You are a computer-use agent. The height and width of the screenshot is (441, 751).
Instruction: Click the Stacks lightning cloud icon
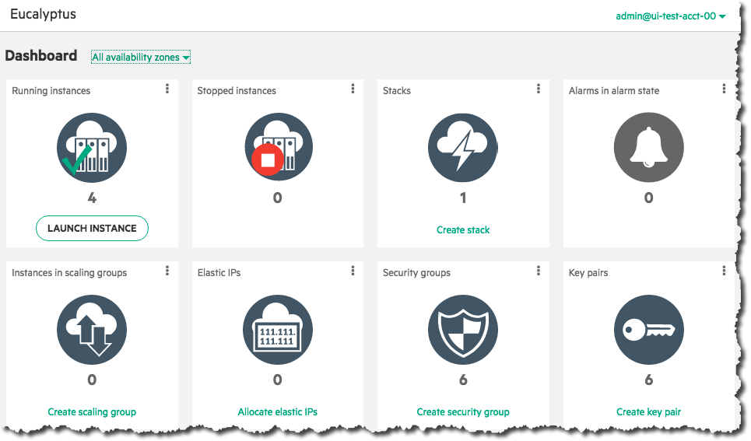point(463,148)
